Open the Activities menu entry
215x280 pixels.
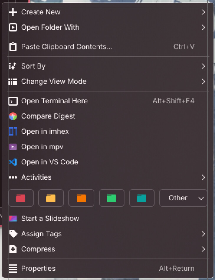36,177
